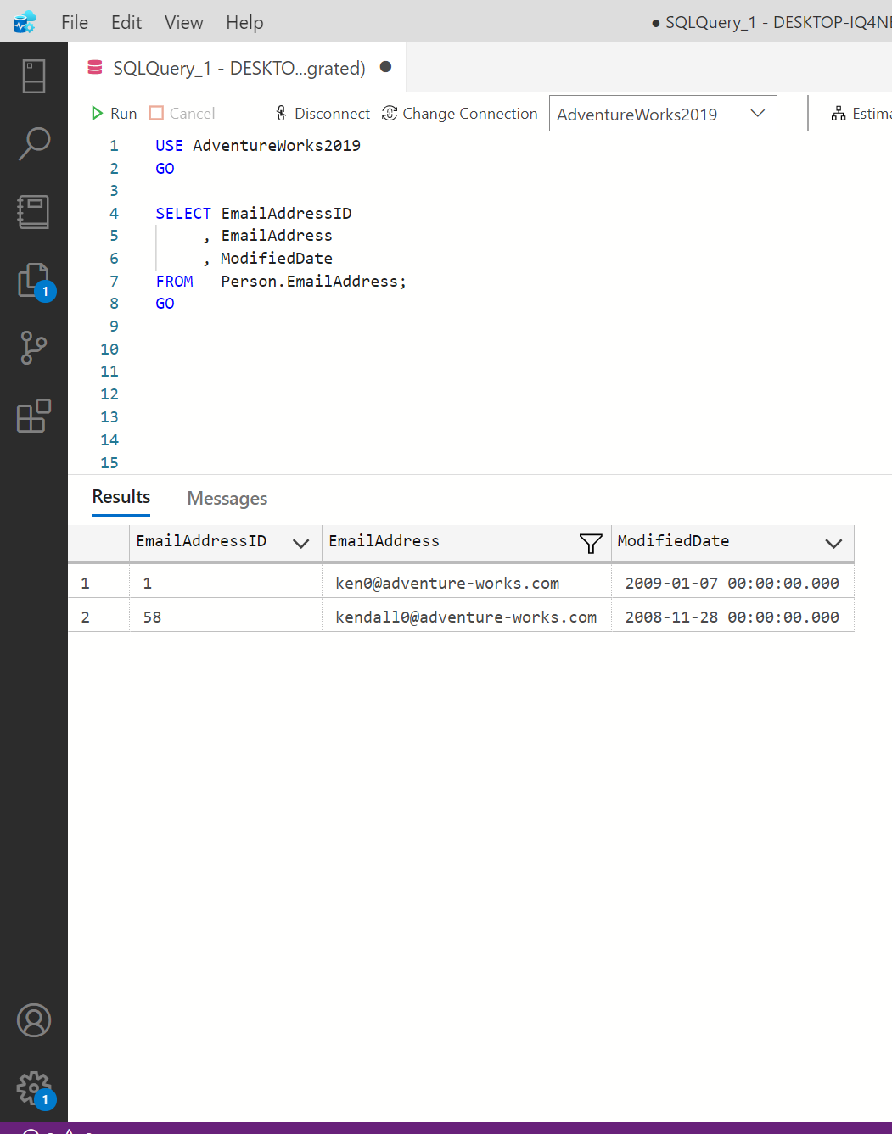The image size is (892, 1134).
Task: Click the Cancel button label
Action: [x=193, y=113]
